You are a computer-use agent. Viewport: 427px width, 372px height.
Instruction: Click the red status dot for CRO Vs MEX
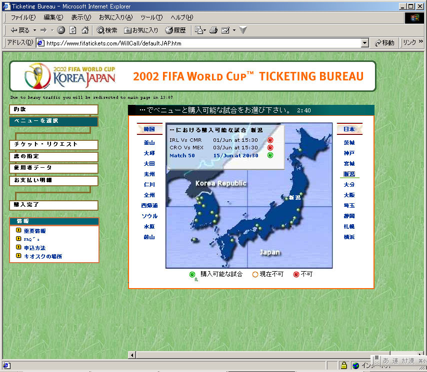pyautogui.click(x=270, y=148)
